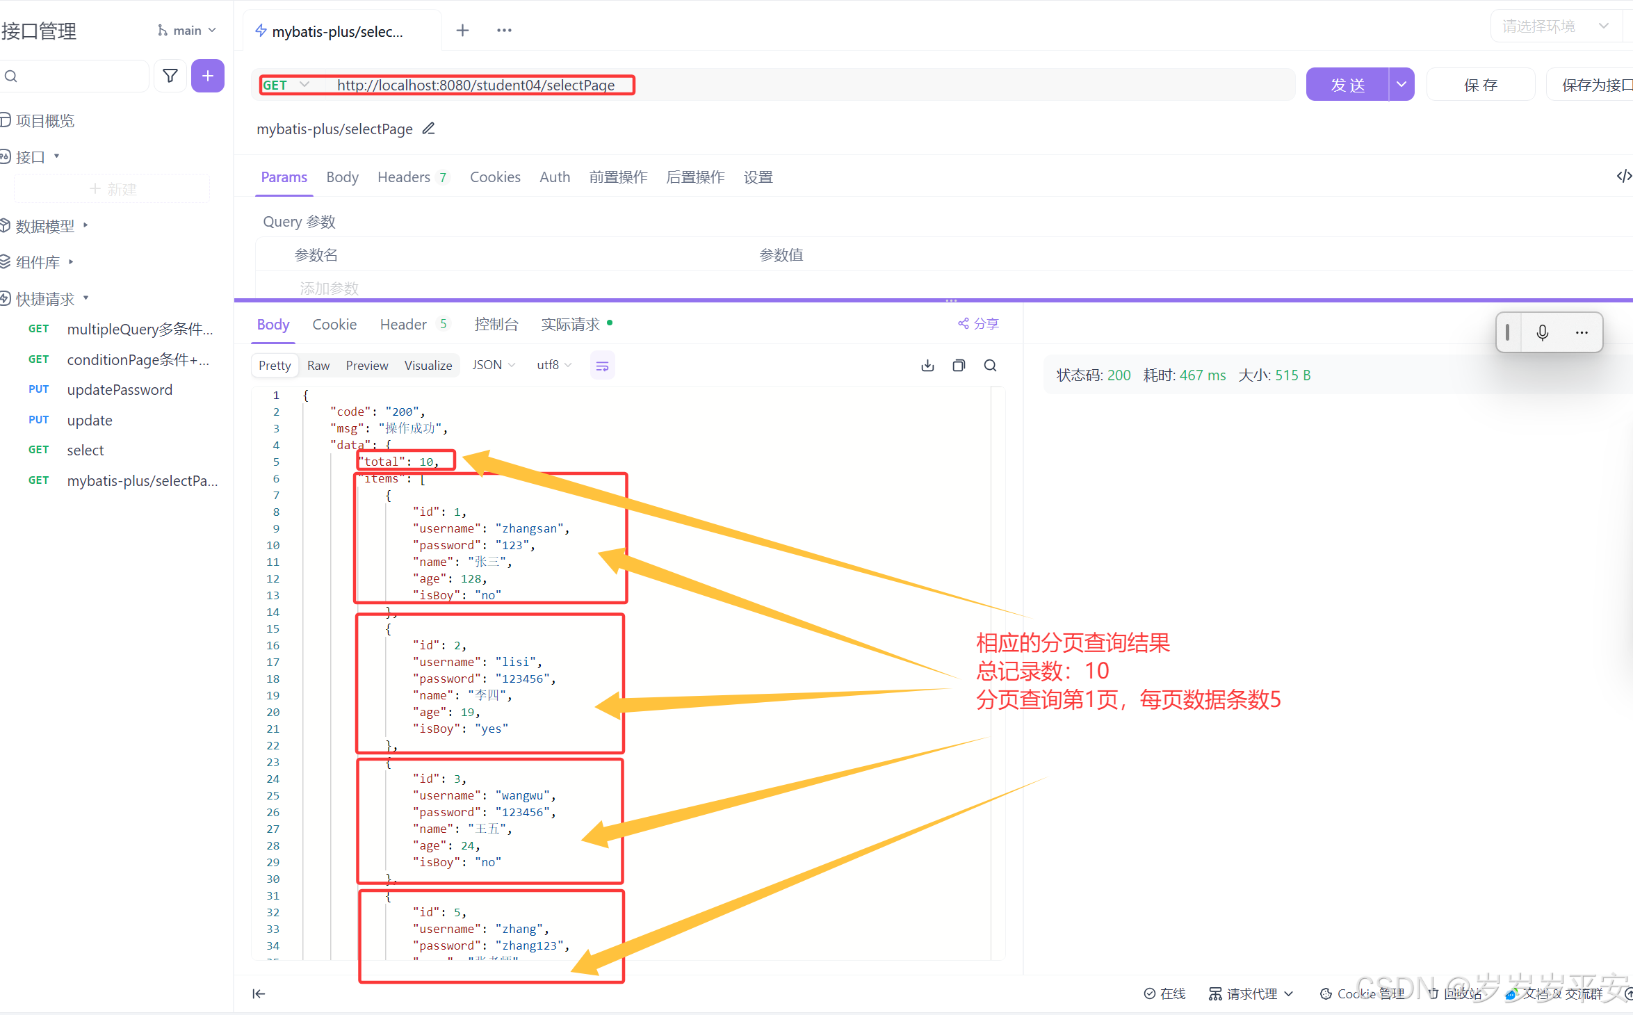Open the JSON format dropdown
Screen dimensions: 1633x1015
tap(493, 365)
